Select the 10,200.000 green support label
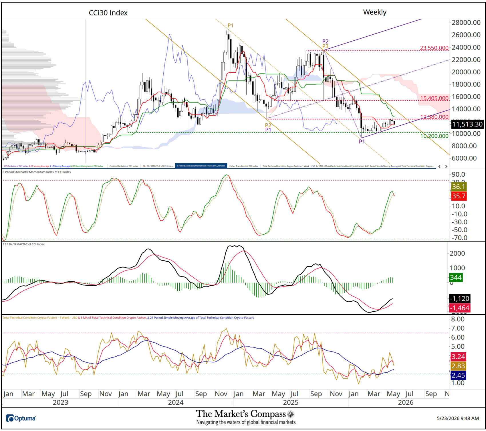486x431 pixels. pos(434,136)
